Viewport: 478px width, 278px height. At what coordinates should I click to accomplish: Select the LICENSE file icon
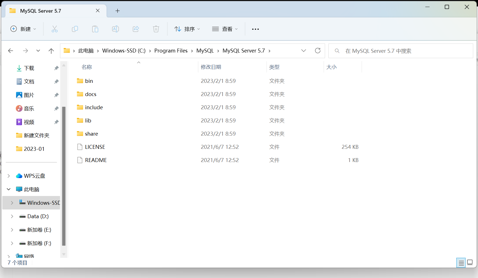[x=80, y=147]
